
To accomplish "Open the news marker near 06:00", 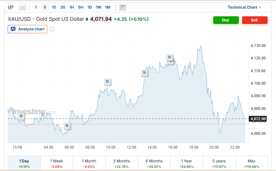I will [x=67, y=126].
